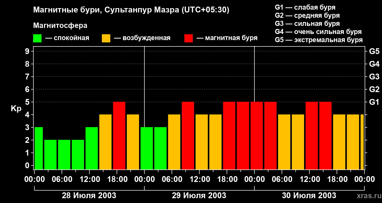Click the orange 'возбужденная' legend swatch
The width and height of the screenshot is (382, 203).
106,38
